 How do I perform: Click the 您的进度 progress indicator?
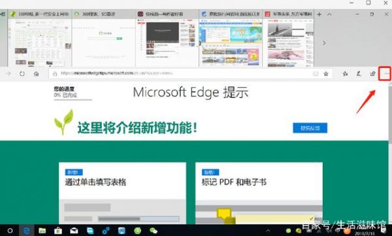(x=73, y=93)
